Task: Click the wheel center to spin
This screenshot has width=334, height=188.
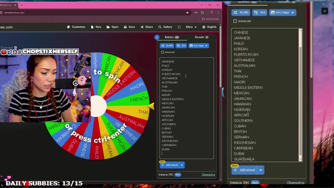Action: (99, 106)
